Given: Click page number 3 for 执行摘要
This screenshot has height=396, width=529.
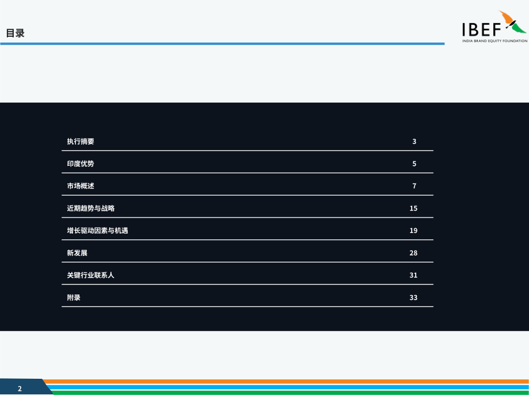Looking at the screenshot, I should click(x=415, y=141).
